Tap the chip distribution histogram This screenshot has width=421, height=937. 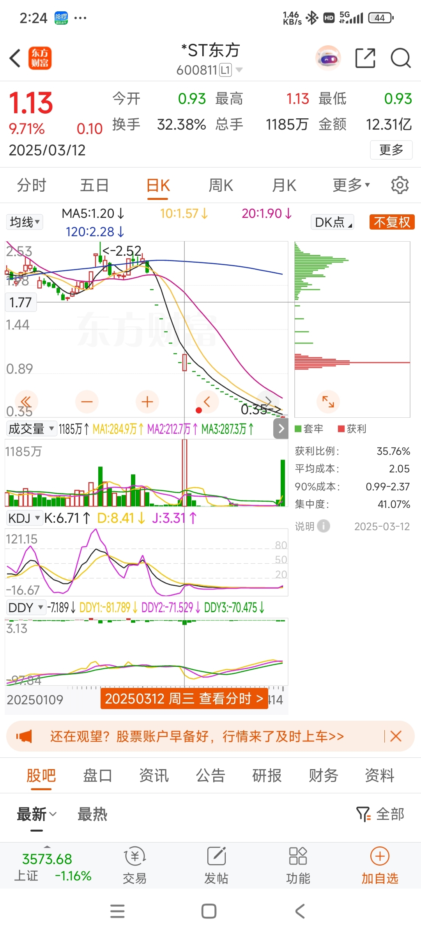tap(352, 329)
